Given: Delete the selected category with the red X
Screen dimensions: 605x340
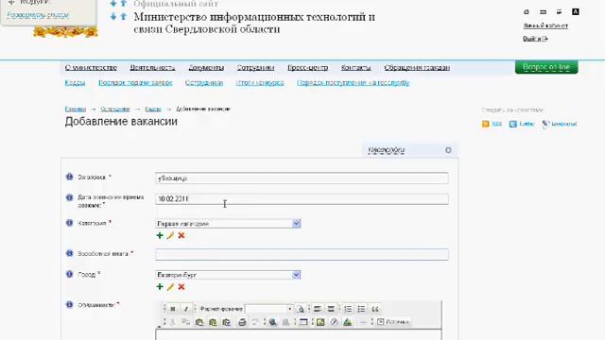Looking at the screenshot, I should [181, 235].
